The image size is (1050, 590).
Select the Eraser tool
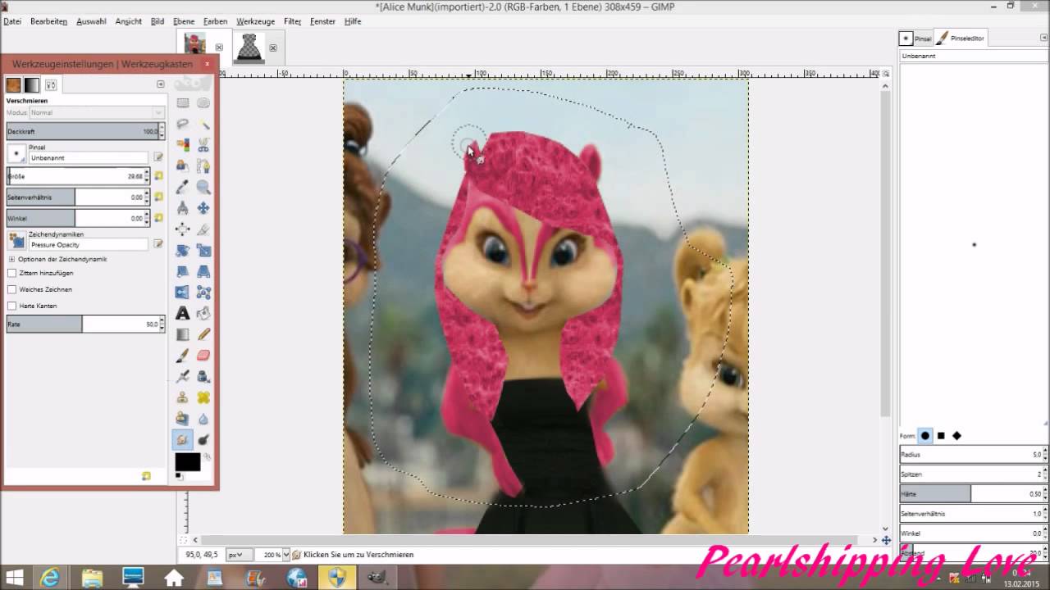(203, 356)
